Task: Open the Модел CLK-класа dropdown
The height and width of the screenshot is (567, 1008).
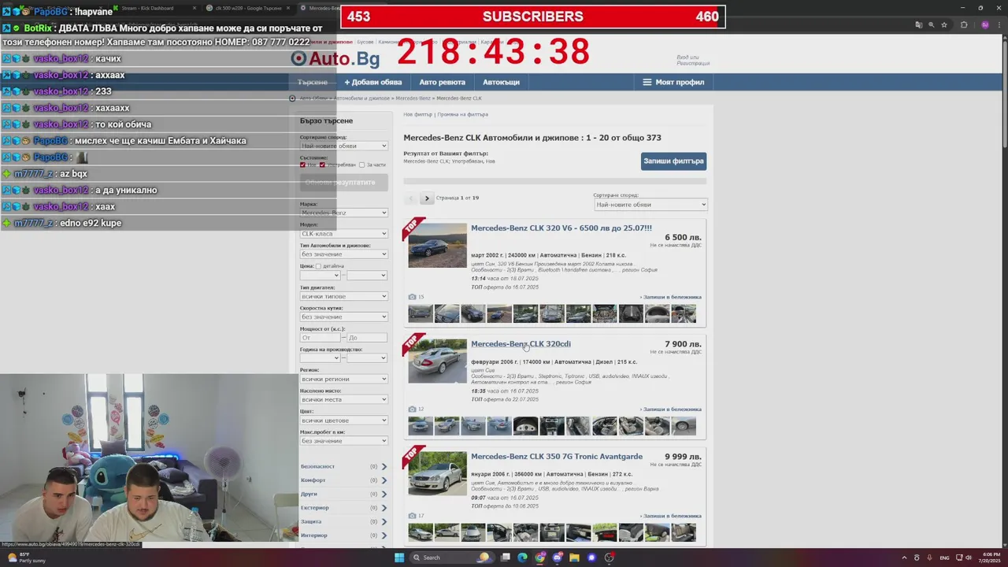Action: 343,233
